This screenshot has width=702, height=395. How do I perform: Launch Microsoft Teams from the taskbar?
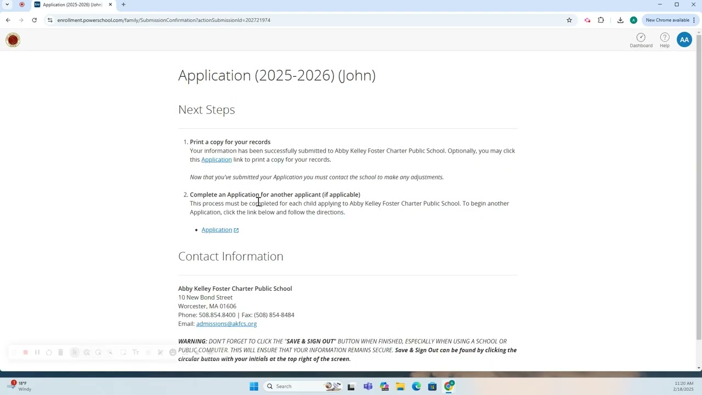click(x=367, y=386)
